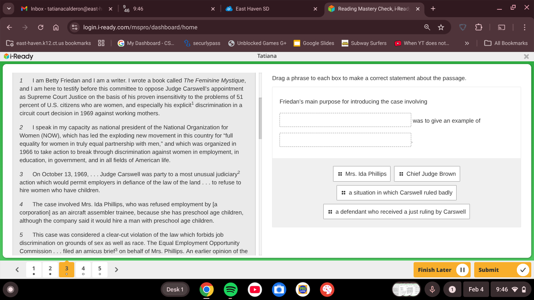Go to next question using right chevron
This screenshot has width=534, height=300.
(x=116, y=270)
